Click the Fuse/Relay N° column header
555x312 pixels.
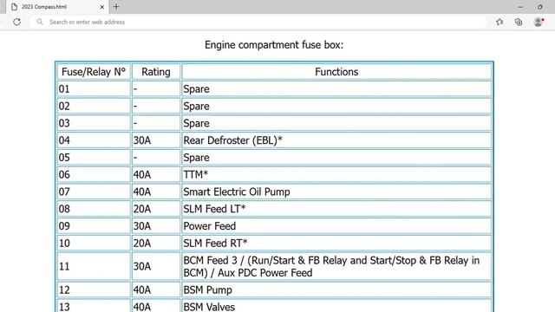(x=94, y=72)
